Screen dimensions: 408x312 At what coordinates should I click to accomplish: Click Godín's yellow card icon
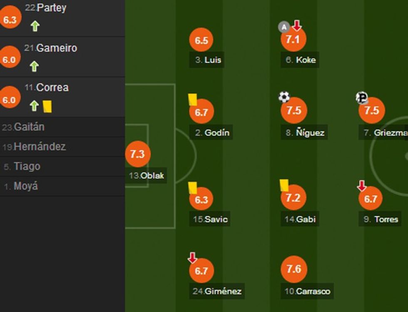pos(192,99)
